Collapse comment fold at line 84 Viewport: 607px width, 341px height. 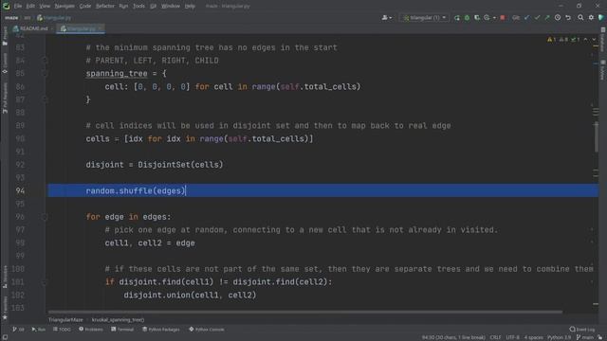pos(45,61)
